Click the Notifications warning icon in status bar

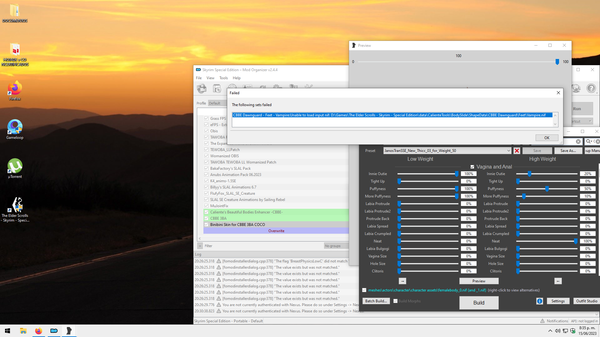[542, 321]
